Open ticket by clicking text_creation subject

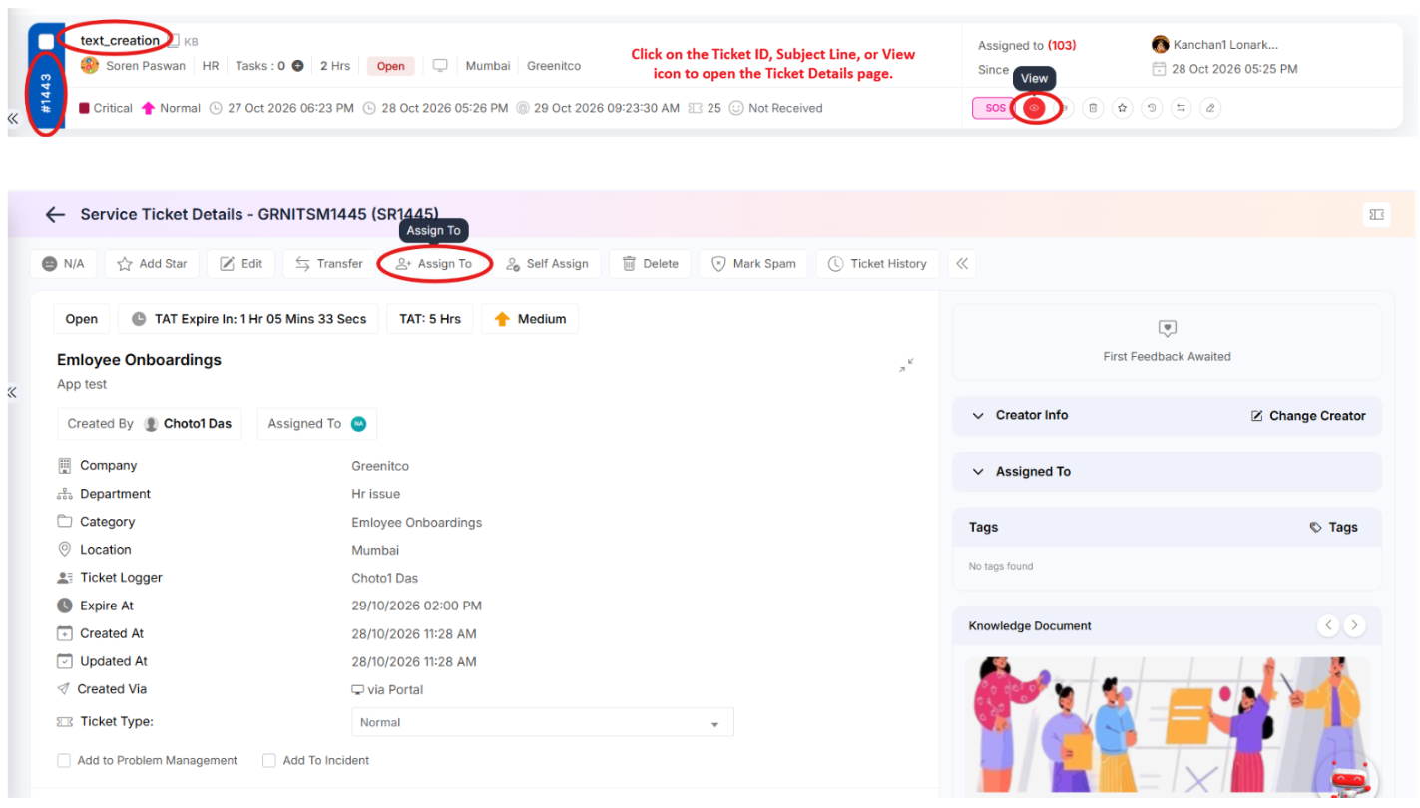pos(120,40)
